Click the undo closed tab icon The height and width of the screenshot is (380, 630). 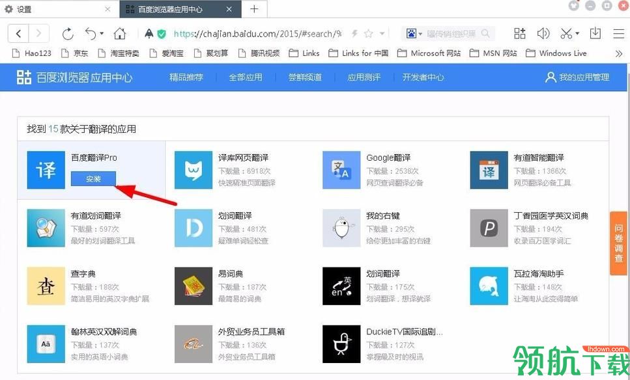91,34
